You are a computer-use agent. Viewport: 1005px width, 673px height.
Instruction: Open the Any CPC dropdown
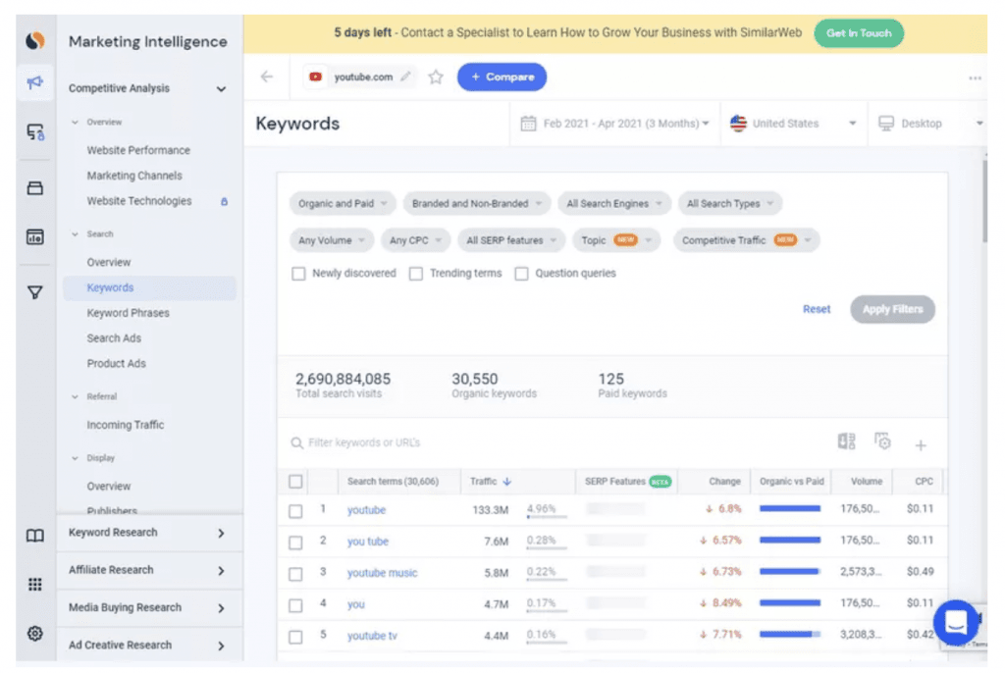tap(415, 240)
